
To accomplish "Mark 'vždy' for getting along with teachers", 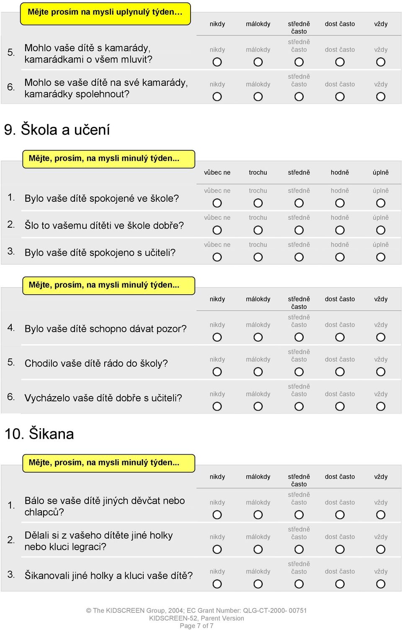I will point(381,406).
